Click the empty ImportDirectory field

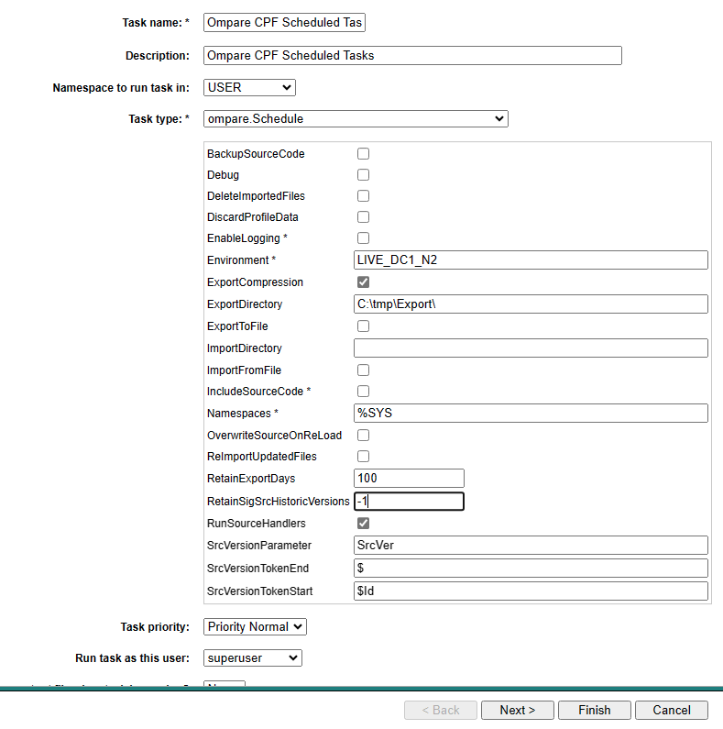point(531,348)
